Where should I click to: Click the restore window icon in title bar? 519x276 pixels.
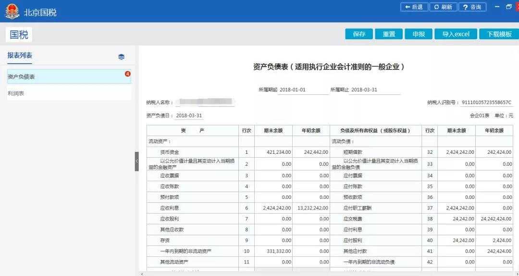508,7
